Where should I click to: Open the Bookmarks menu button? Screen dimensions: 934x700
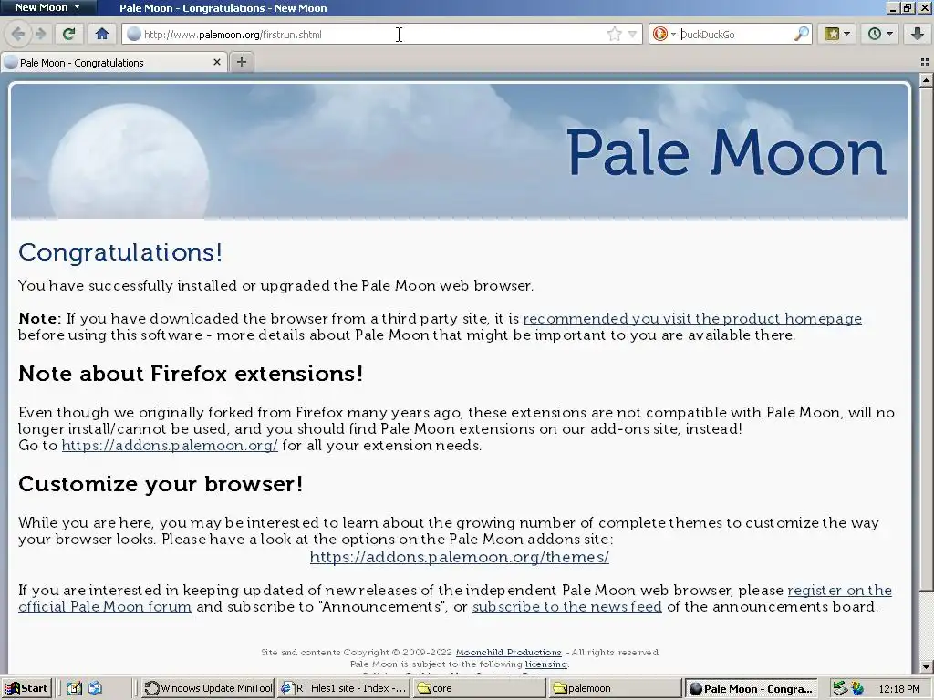pos(836,34)
